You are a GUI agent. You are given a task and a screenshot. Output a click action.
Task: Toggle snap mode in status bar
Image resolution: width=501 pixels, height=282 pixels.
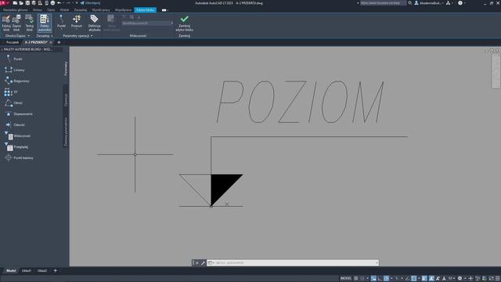[x=362, y=279]
